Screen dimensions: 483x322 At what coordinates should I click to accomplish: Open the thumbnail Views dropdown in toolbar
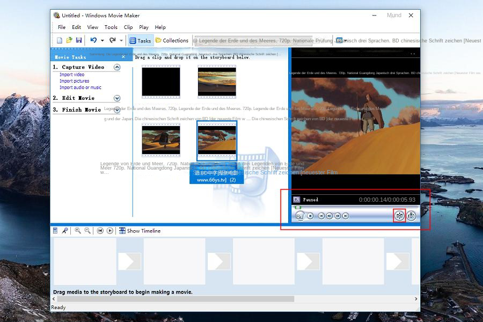pyautogui.click(x=341, y=40)
